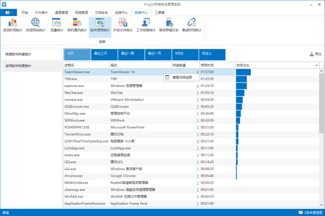Click the TIM.exe time share bar
325x216 pixels.
[x=241, y=79]
